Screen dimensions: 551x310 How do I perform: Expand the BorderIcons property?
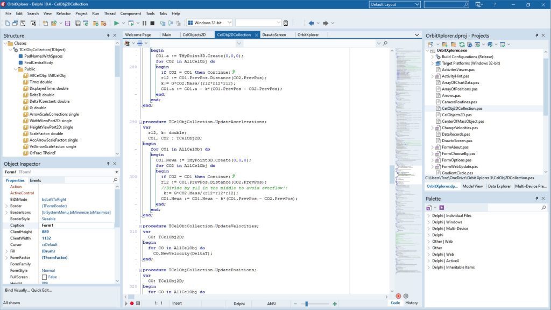6,212
